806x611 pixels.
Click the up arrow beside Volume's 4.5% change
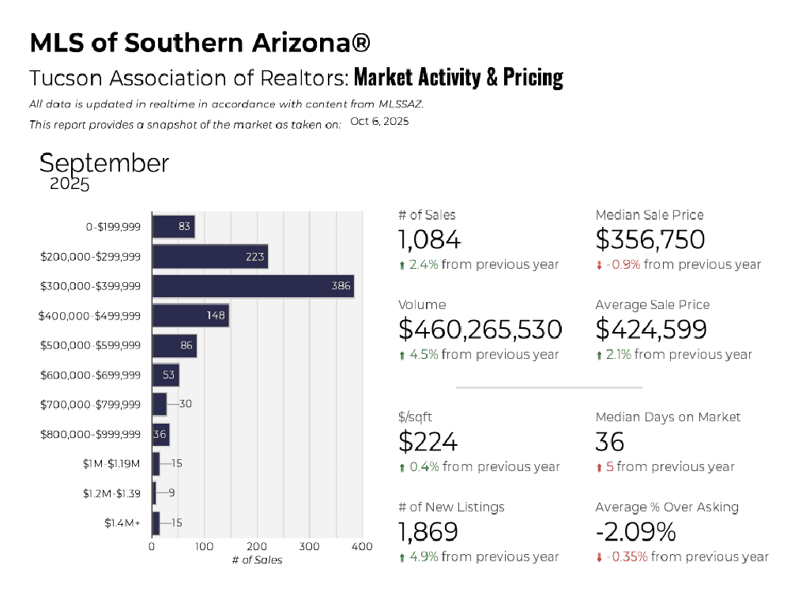click(x=401, y=356)
